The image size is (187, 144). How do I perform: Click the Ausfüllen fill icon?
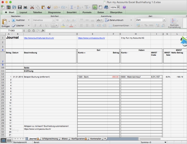[13, 20]
